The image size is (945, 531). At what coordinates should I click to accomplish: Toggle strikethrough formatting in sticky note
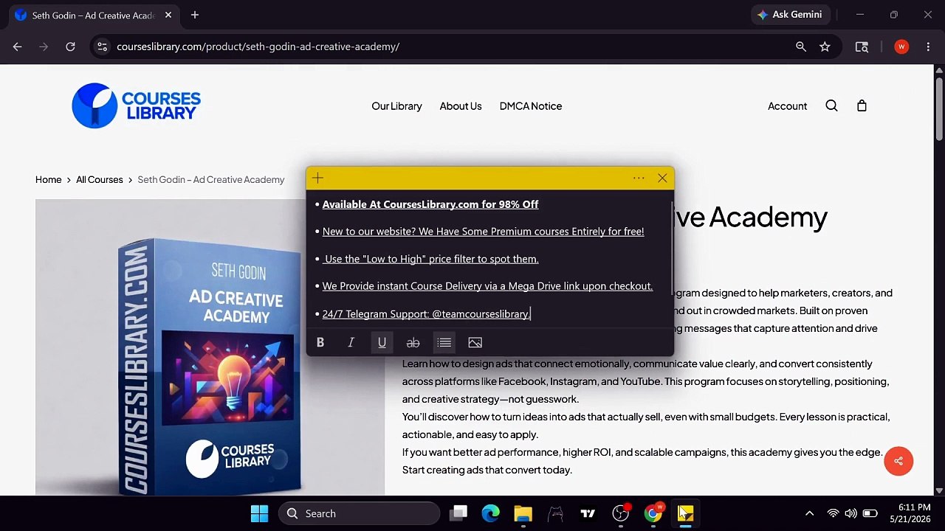pos(413,342)
